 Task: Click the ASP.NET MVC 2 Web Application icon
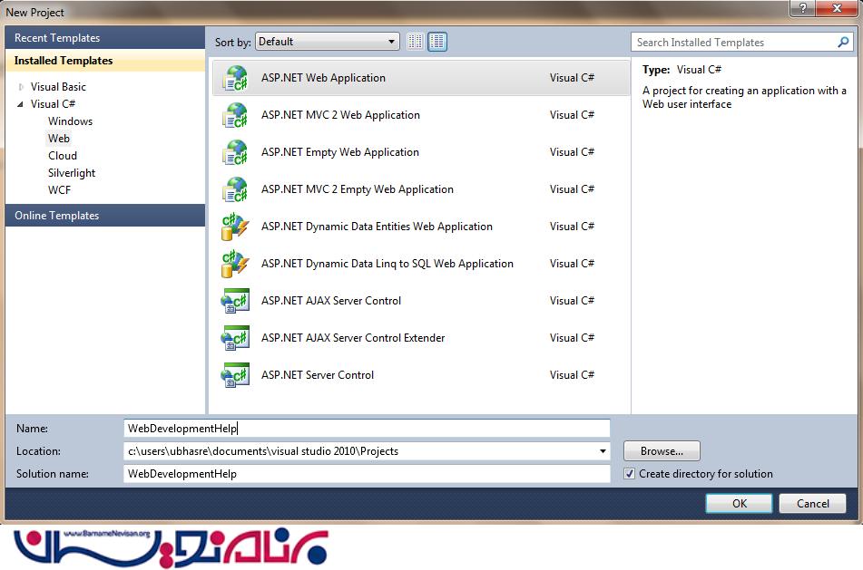(x=235, y=115)
